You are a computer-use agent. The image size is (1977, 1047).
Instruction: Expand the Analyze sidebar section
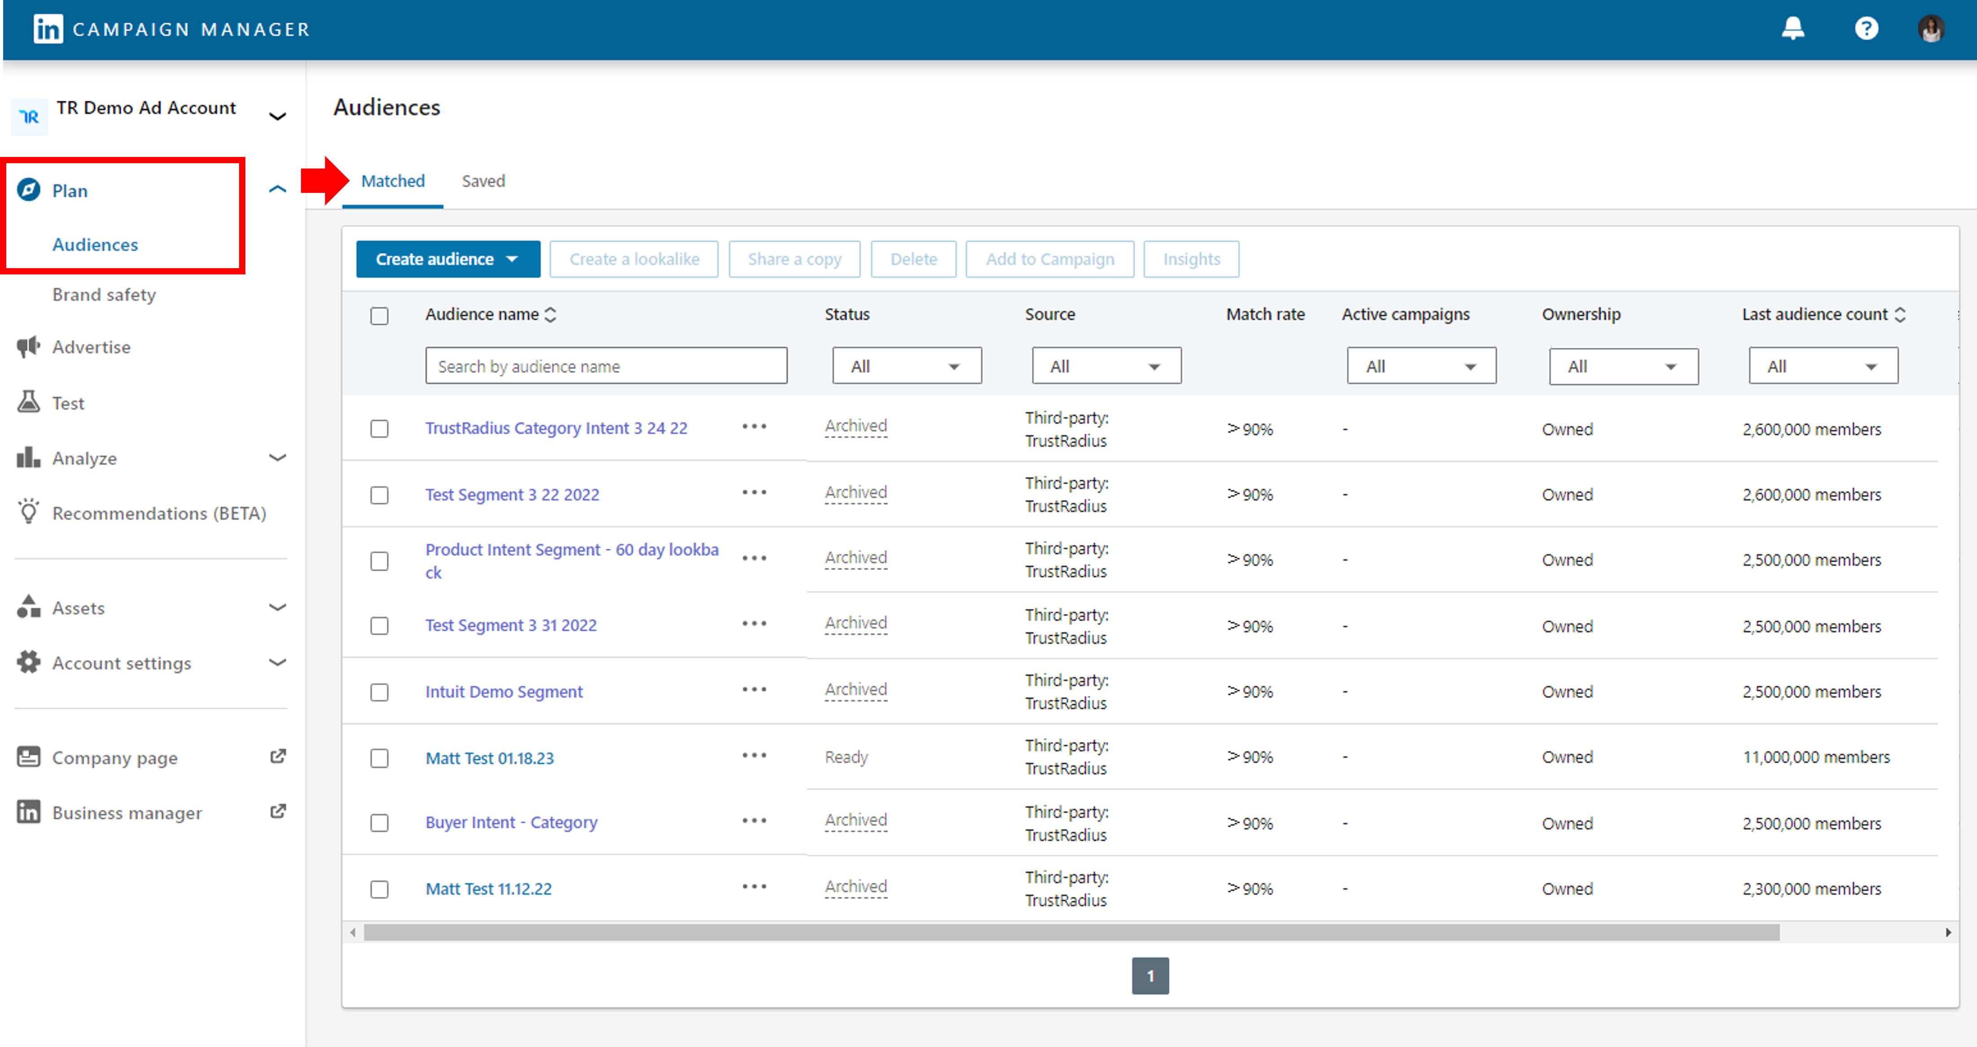277,458
